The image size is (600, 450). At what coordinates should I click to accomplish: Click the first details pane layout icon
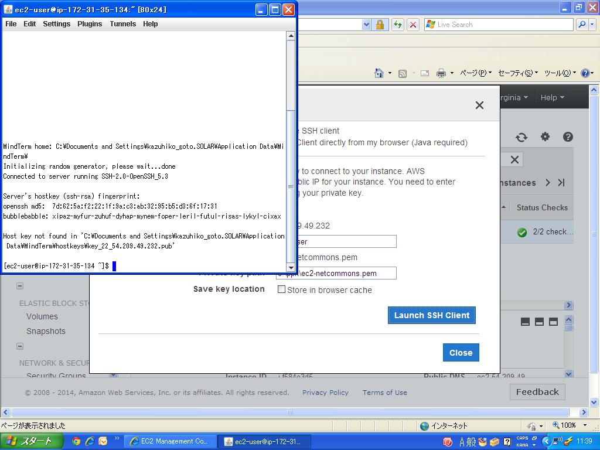click(x=525, y=322)
